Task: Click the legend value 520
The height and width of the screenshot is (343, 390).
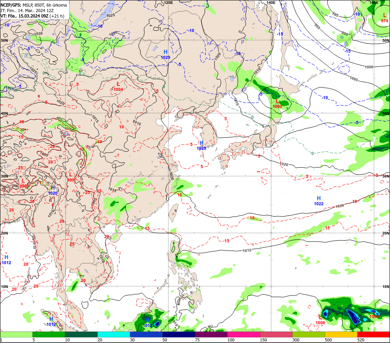Action: (361, 340)
